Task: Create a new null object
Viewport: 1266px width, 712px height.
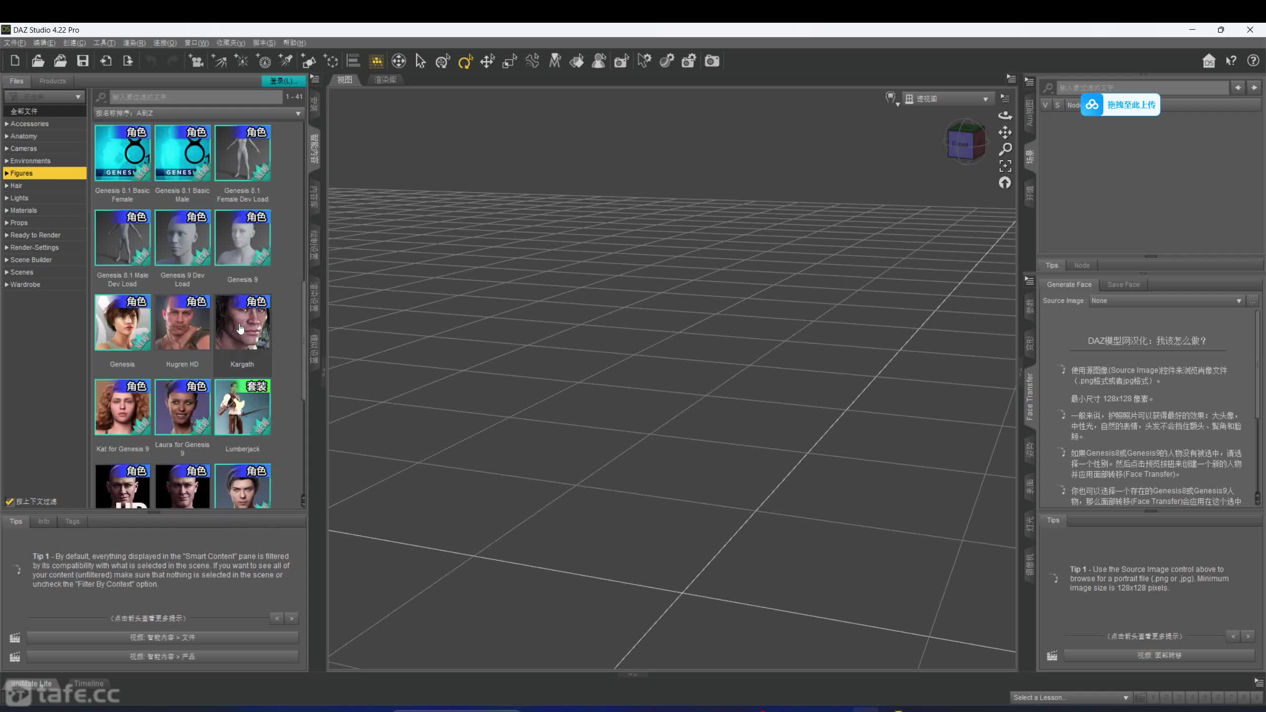Action: (x=331, y=61)
